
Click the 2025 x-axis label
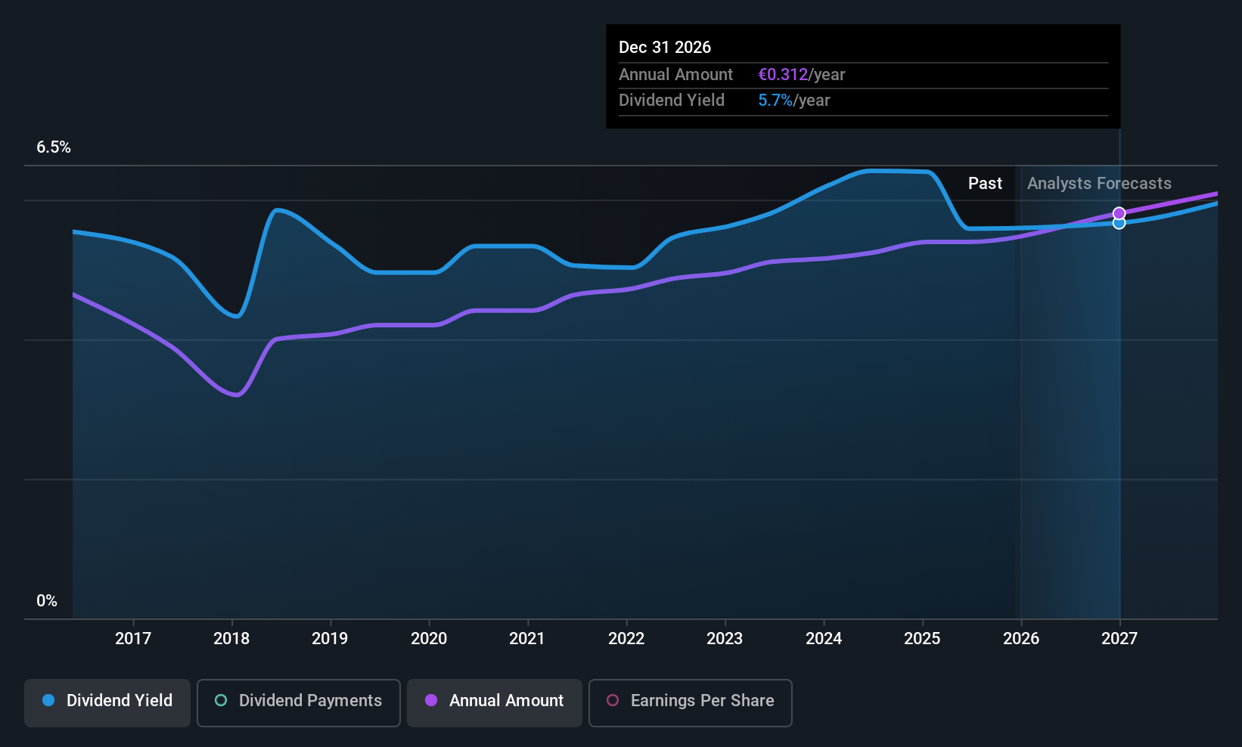click(x=922, y=639)
